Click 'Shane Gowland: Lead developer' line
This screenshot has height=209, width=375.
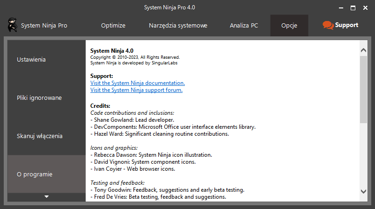point(132,120)
